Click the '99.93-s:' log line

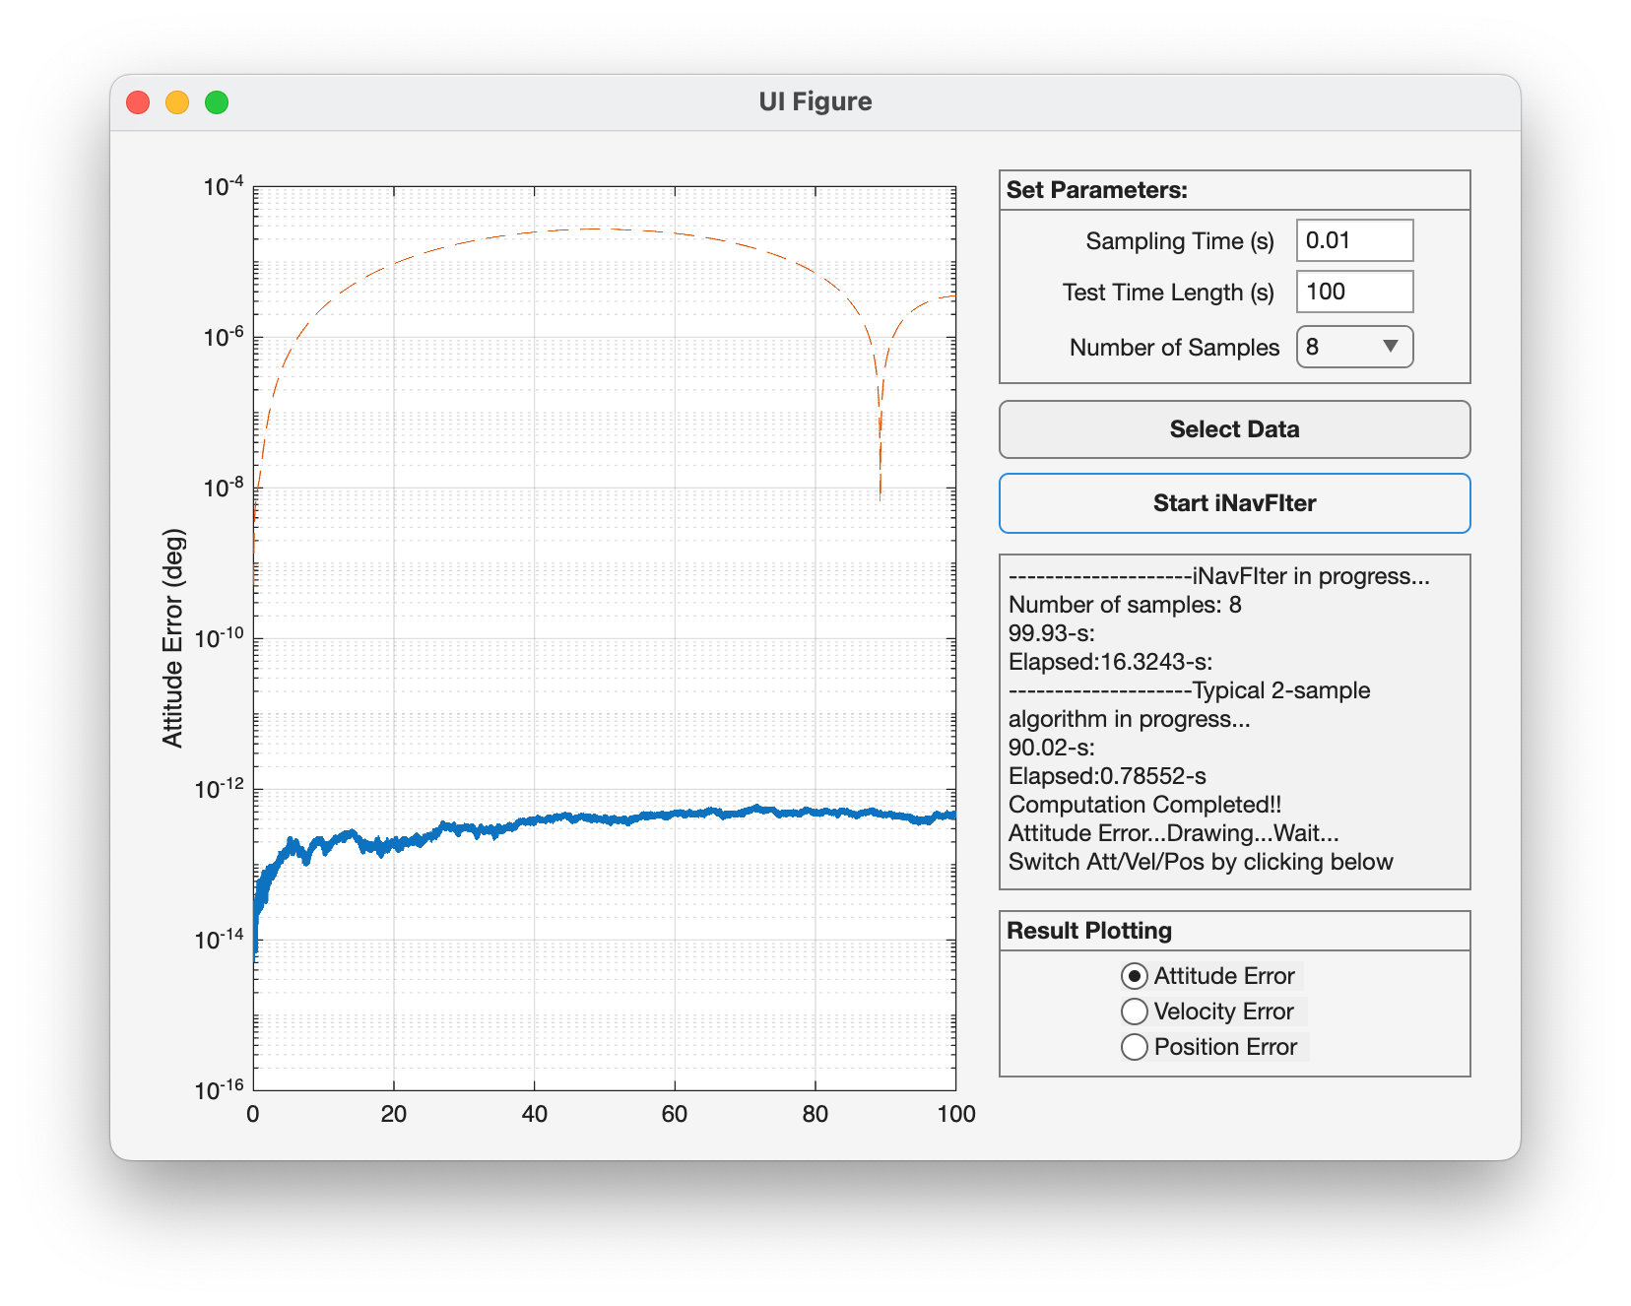(1052, 633)
